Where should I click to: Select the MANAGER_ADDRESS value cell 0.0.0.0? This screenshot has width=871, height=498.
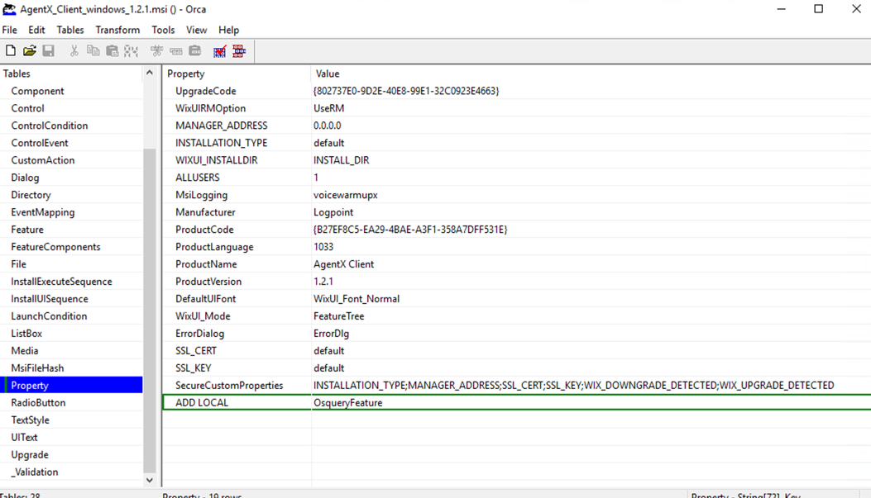point(328,126)
